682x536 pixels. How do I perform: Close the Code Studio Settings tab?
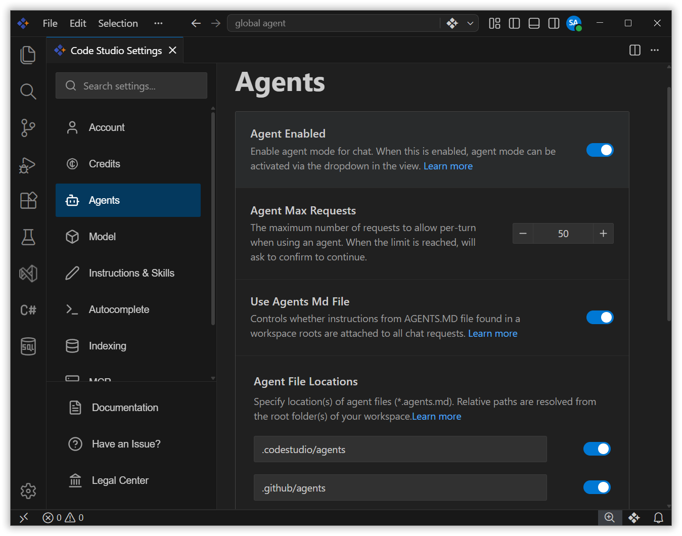[x=172, y=50]
